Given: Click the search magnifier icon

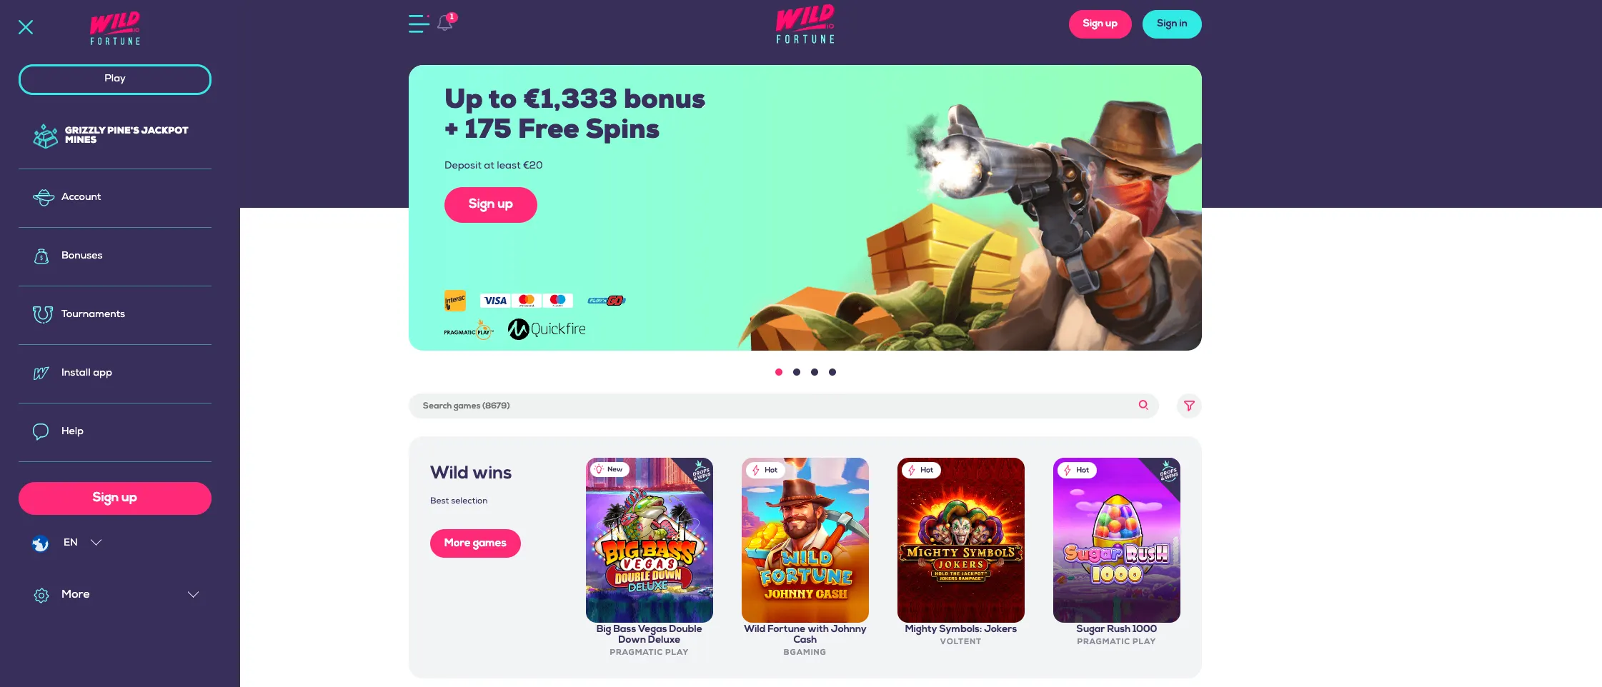Looking at the screenshot, I should click(1143, 405).
